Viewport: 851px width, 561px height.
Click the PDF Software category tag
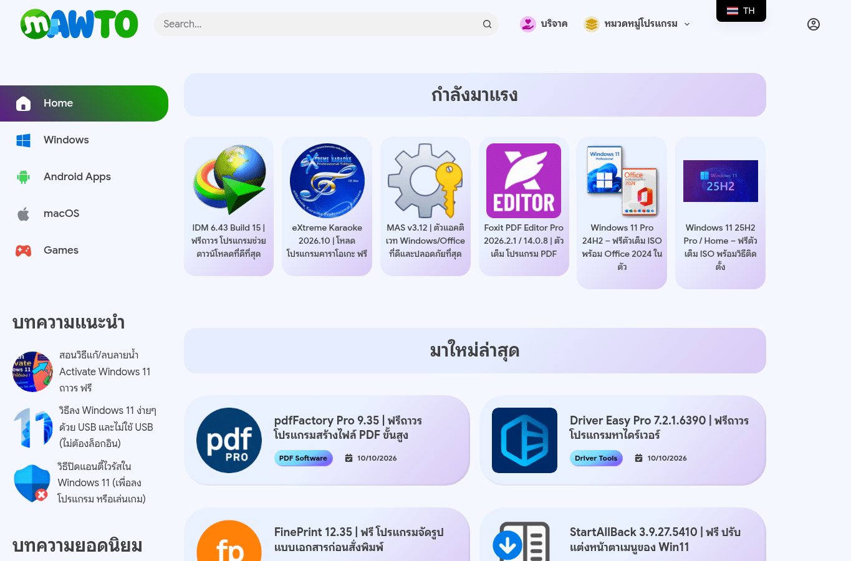pos(303,458)
